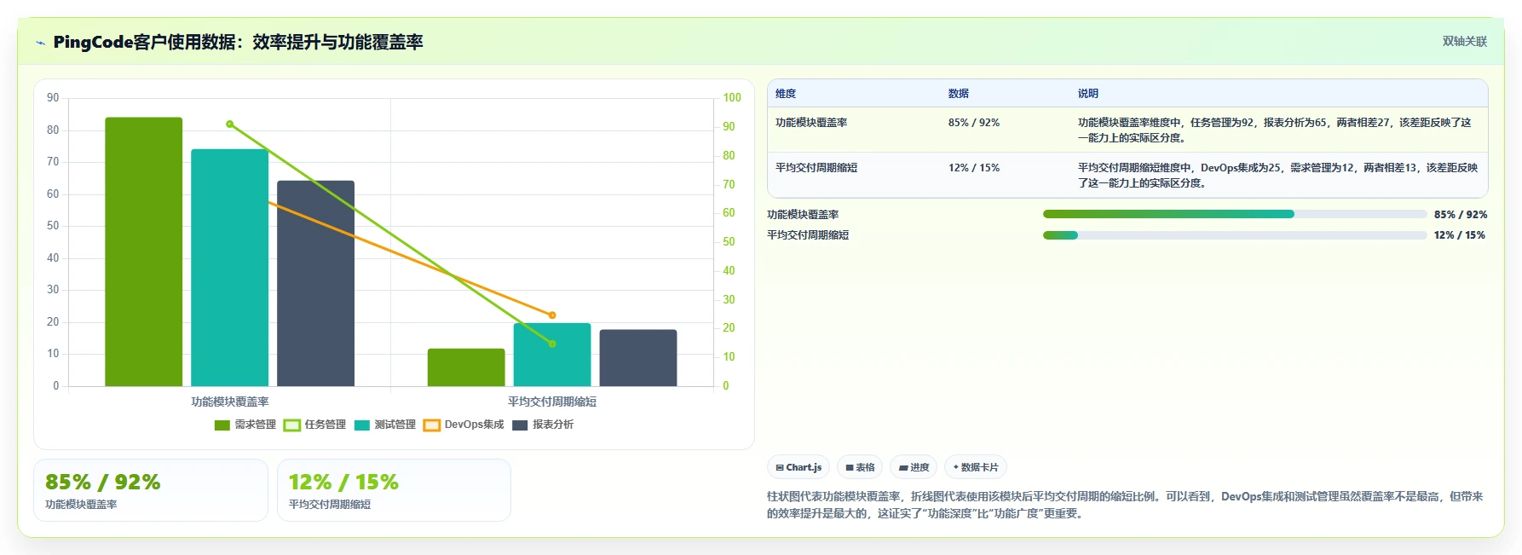
Task: Click the 需求管理 legend label
Action: point(256,425)
